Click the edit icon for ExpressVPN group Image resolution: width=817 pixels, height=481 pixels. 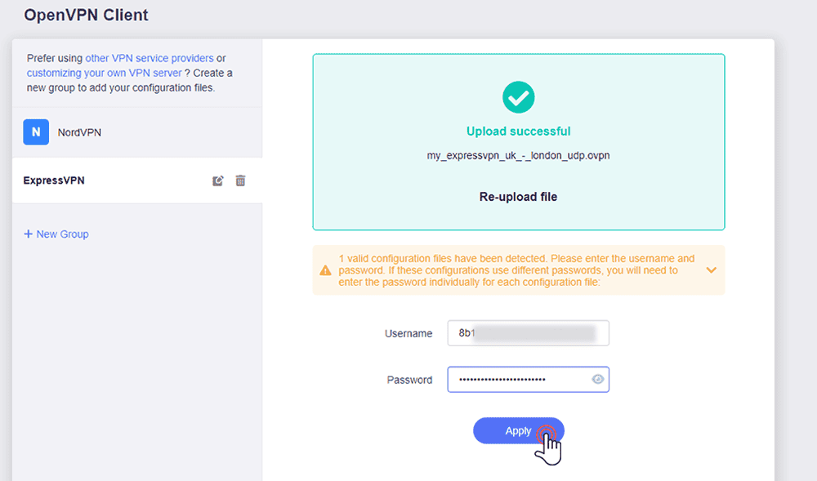tap(218, 180)
